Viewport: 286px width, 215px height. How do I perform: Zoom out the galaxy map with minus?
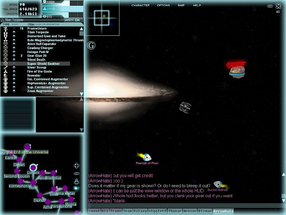[77, 173]
